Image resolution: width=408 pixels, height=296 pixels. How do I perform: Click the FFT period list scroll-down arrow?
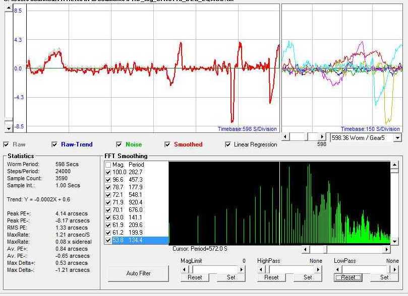tap(394, 242)
